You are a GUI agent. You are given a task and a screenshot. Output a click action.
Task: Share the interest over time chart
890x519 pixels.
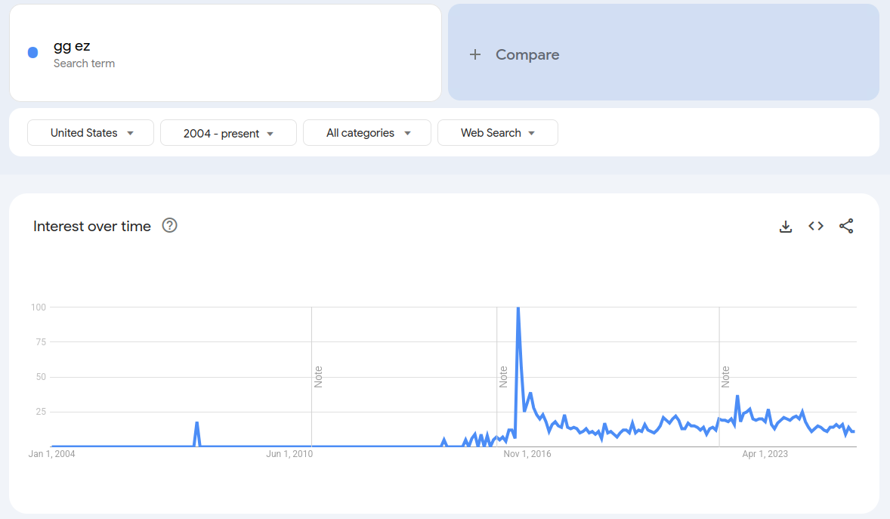(845, 226)
